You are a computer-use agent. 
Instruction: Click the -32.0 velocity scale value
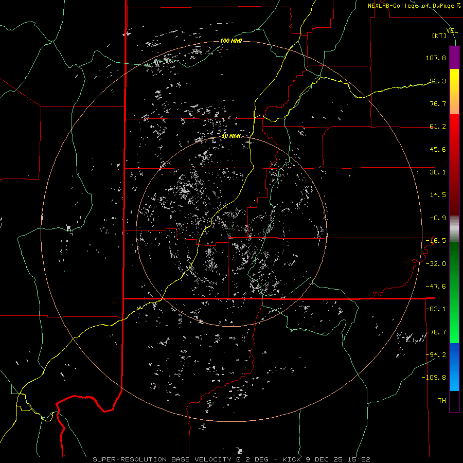click(436, 264)
